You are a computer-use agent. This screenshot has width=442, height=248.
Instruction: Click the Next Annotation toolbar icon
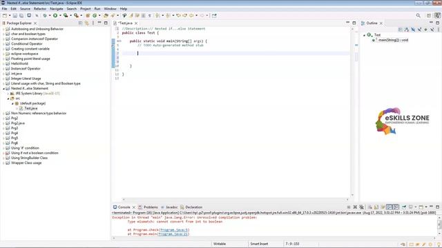(157, 15)
